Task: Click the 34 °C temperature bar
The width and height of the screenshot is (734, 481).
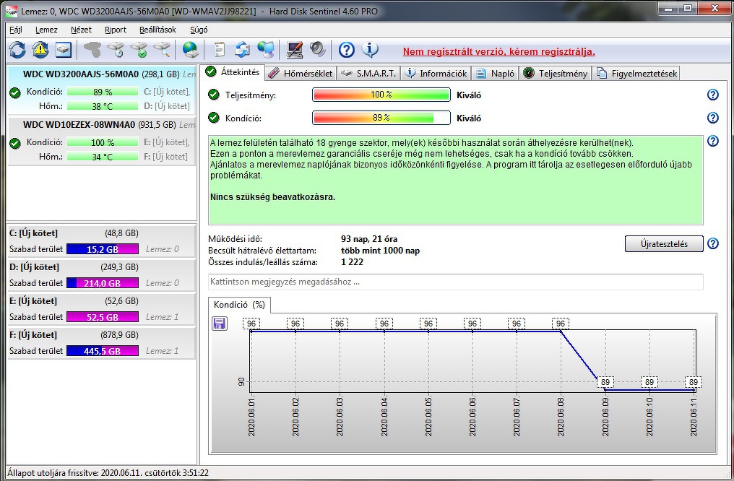Action: coord(103,157)
